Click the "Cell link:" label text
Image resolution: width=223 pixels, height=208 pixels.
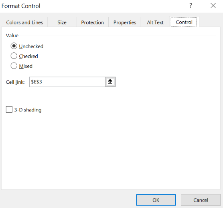[x=15, y=82]
